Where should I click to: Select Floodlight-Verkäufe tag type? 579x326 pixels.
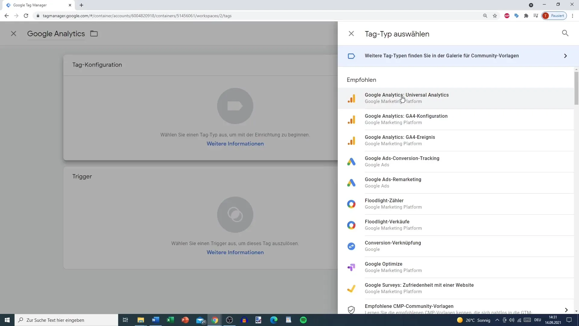pos(456,225)
